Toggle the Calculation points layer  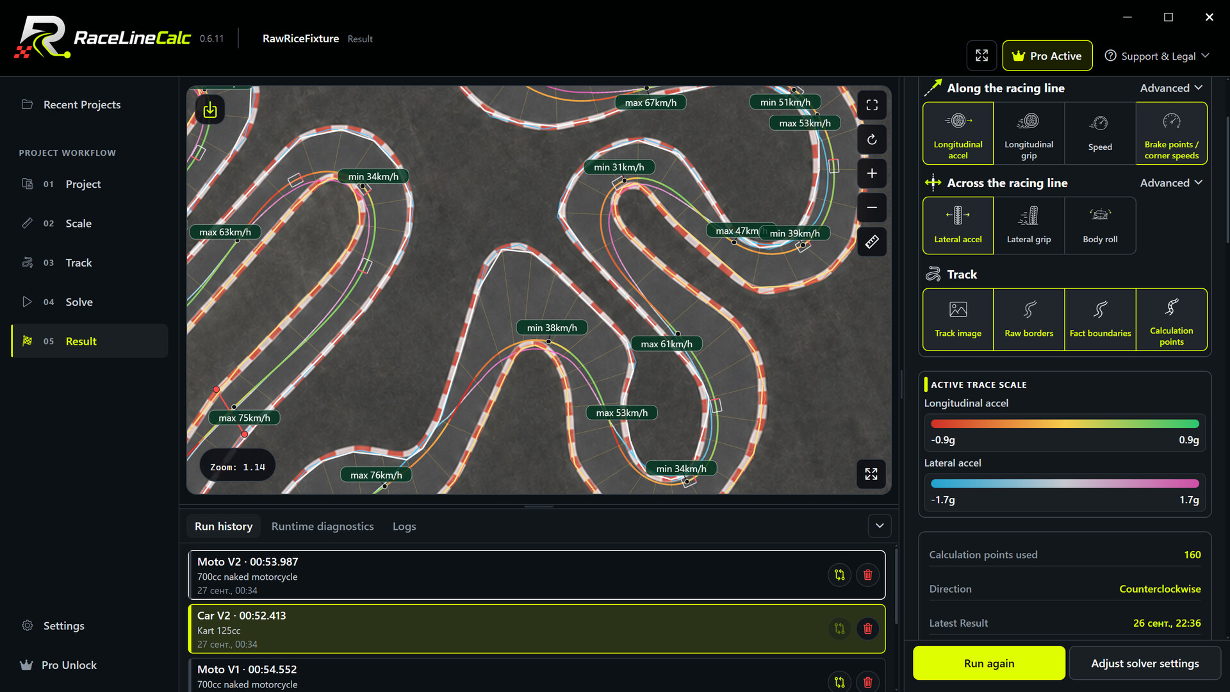pyautogui.click(x=1171, y=319)
